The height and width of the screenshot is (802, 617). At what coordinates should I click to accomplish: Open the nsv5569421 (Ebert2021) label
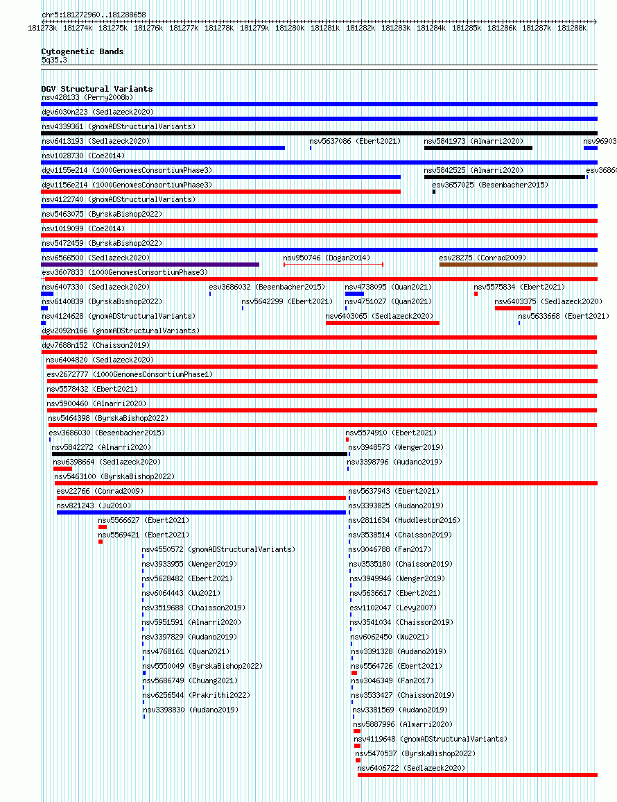[144, 535]
